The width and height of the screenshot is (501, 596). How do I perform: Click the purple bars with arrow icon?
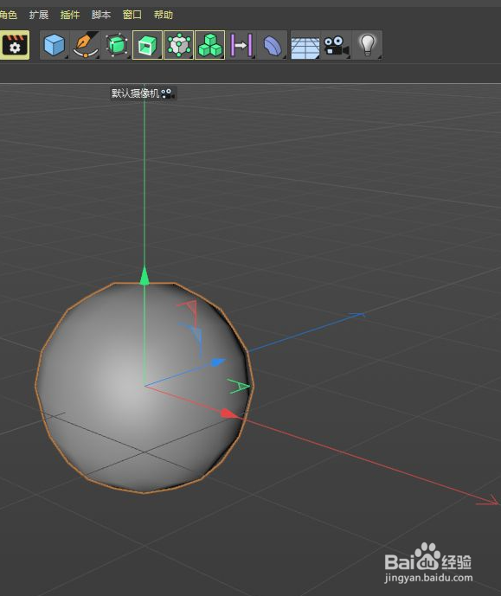click(241, 45)
